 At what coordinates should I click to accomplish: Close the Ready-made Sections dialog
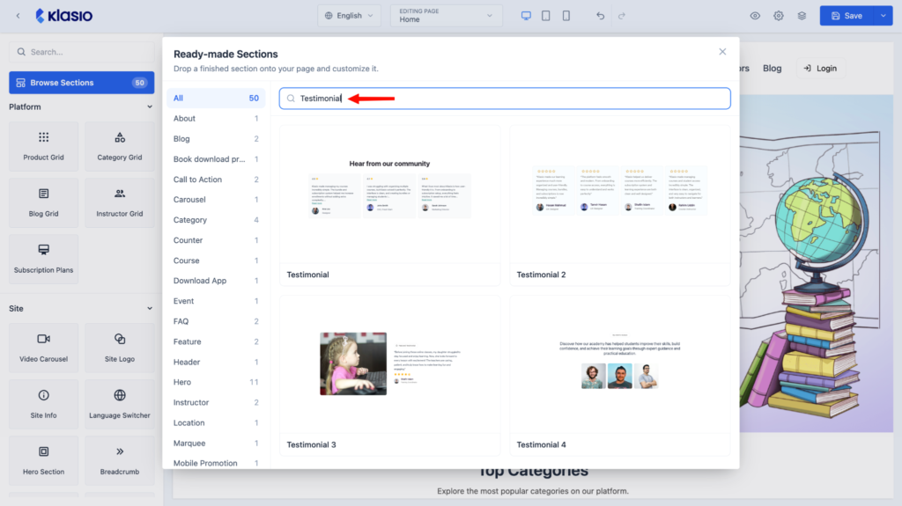(722, 52)
